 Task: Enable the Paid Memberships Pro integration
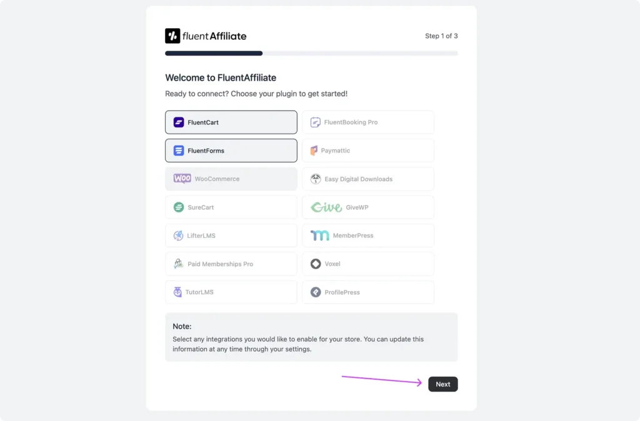coord(231,264)
